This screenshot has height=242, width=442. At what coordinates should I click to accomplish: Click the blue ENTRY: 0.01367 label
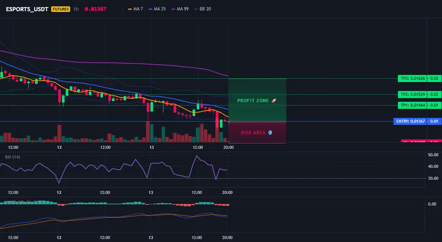(x=410, y=122)
